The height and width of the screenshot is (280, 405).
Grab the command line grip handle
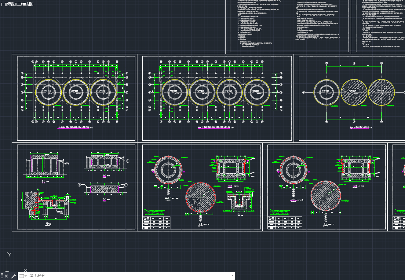pyautogui.click(x=2, y=276)
